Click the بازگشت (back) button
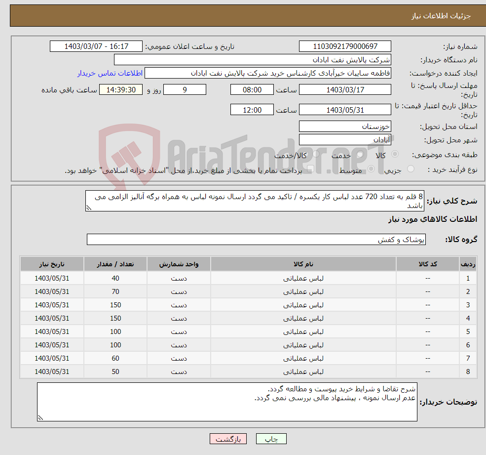This screenshot has width=486, height=455. (228, 439)
